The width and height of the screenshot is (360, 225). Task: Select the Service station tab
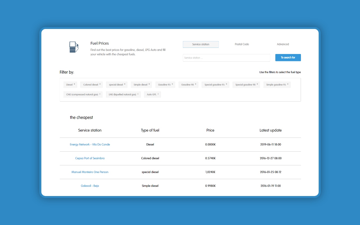201,44
